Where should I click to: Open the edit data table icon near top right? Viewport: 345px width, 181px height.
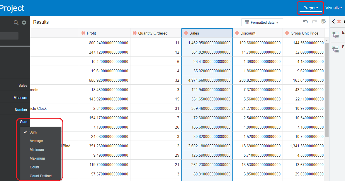click(x=324, y=22)
